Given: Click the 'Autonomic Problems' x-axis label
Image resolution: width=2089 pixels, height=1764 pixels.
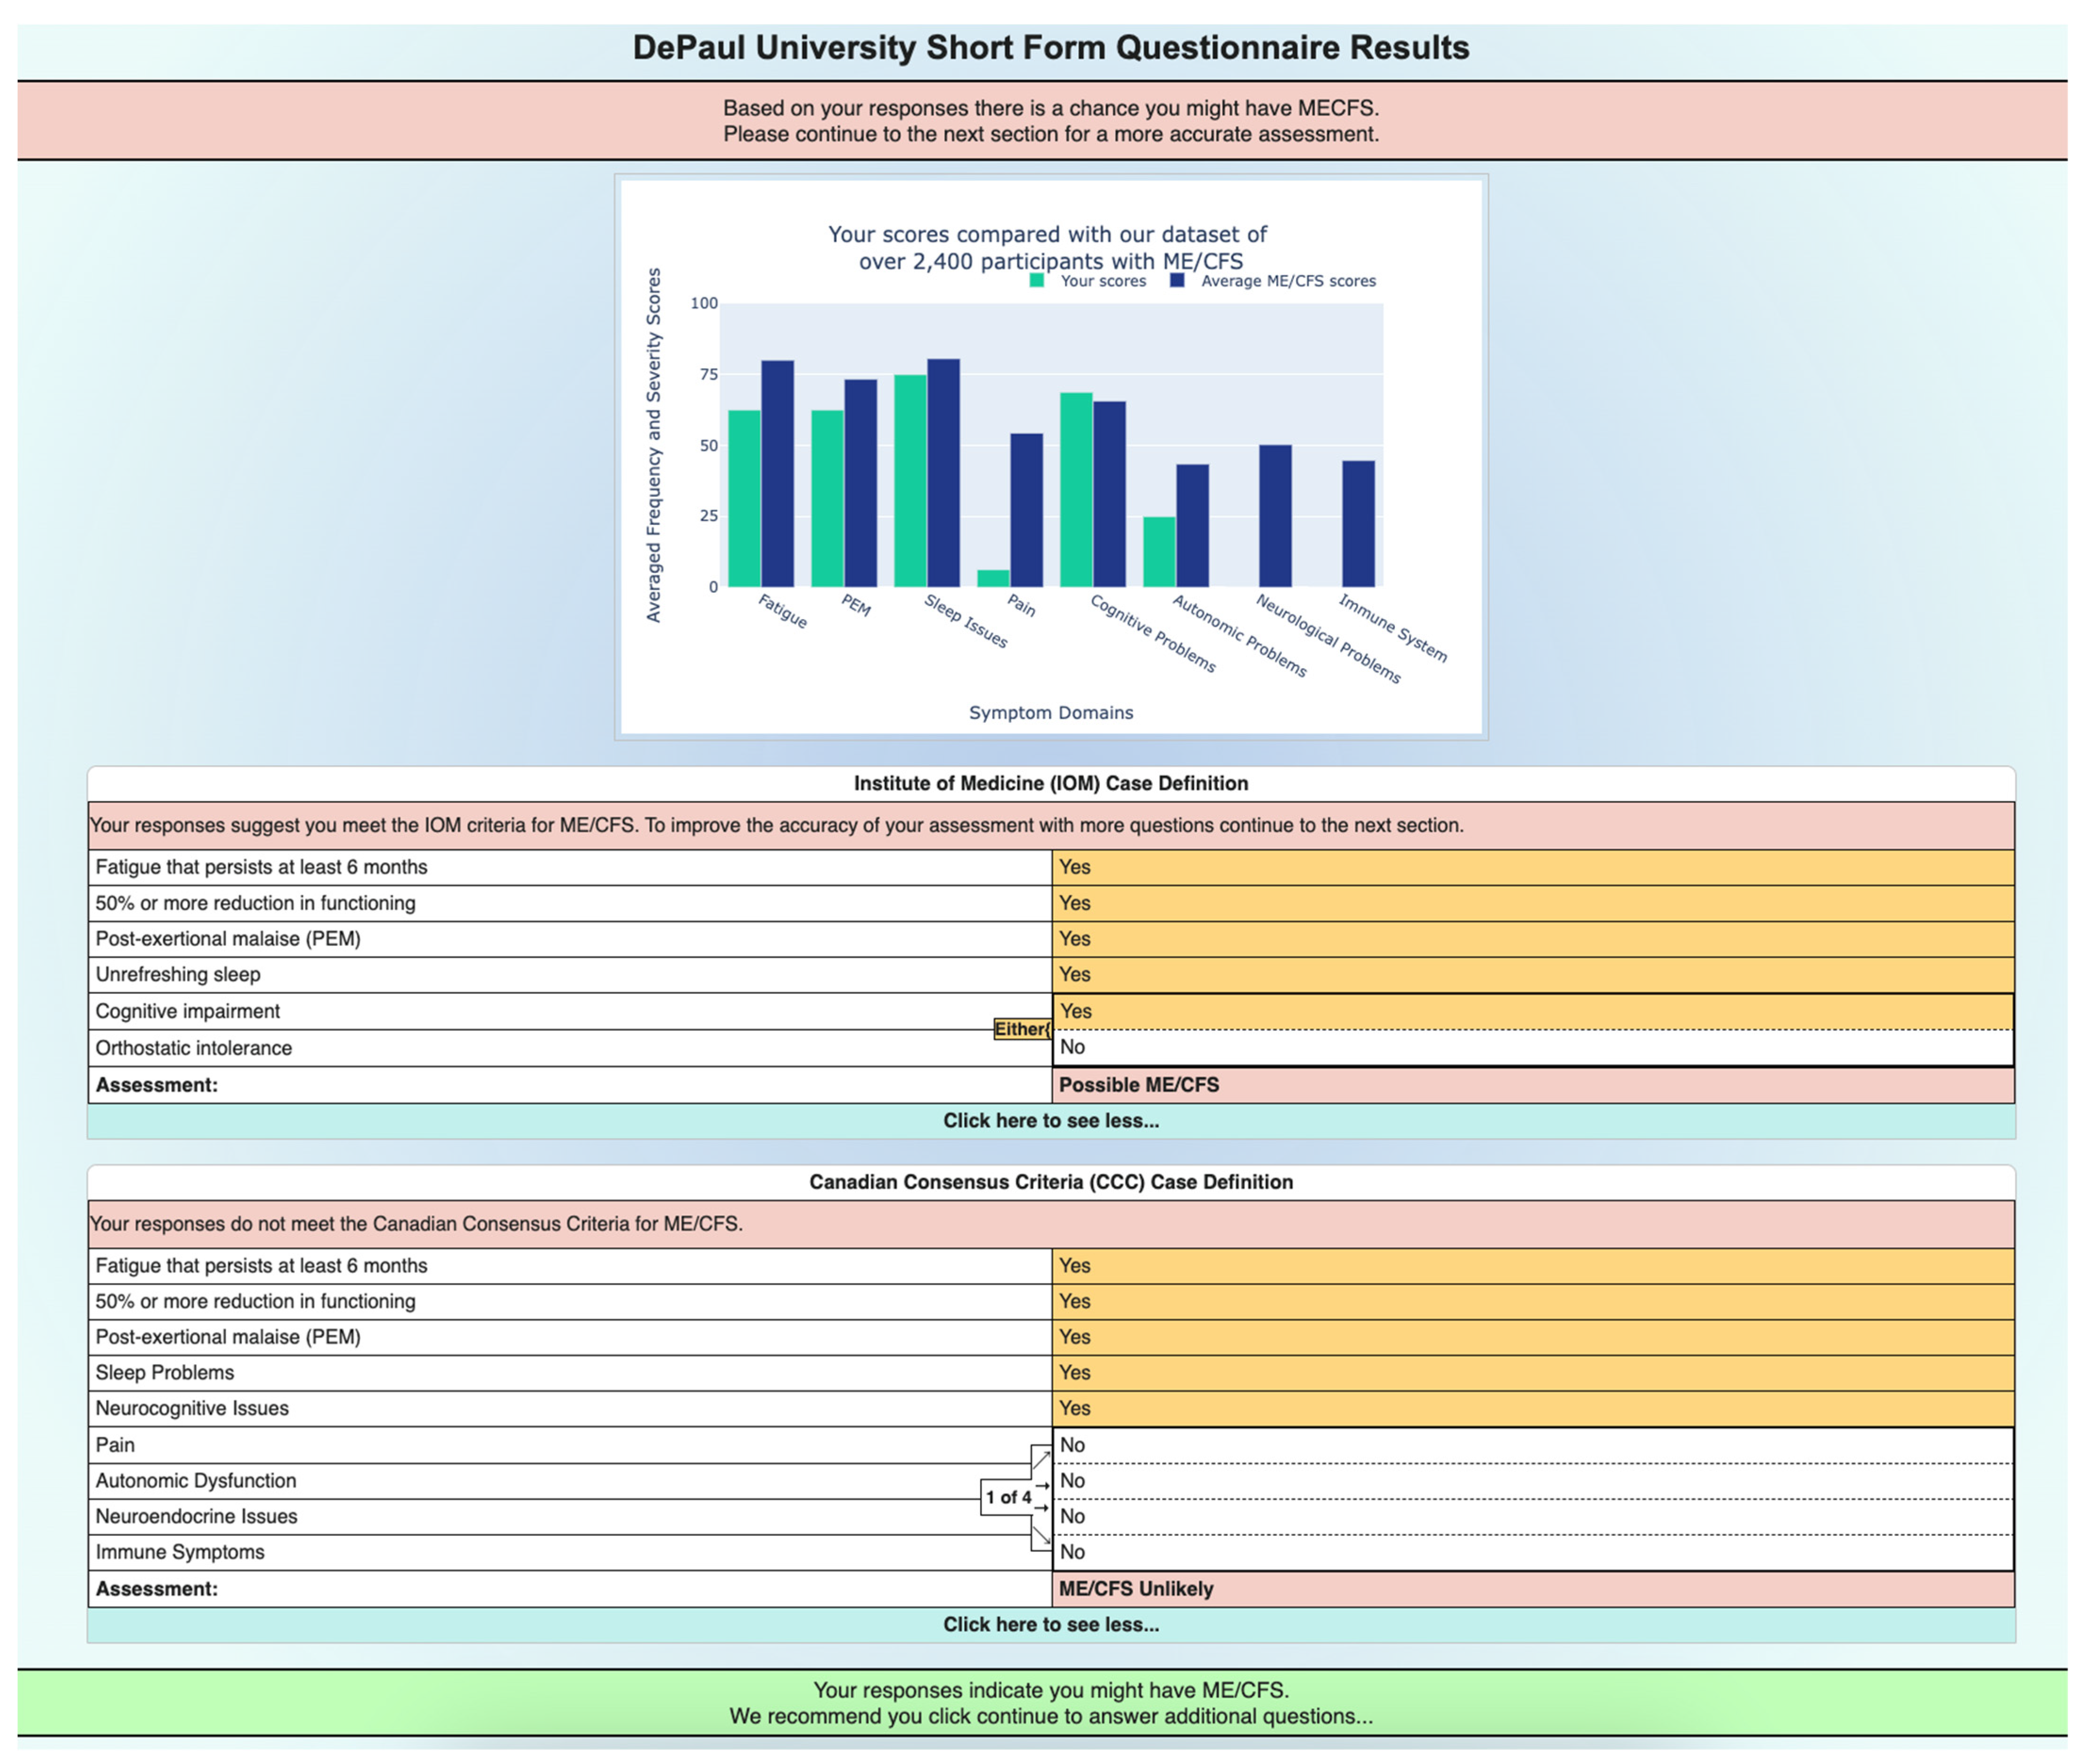Looking at the screenshot, I should 1238,635.
